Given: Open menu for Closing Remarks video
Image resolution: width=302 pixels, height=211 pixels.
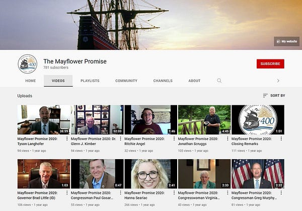Looking at the screenshot, I should click(x=281, y=138).
